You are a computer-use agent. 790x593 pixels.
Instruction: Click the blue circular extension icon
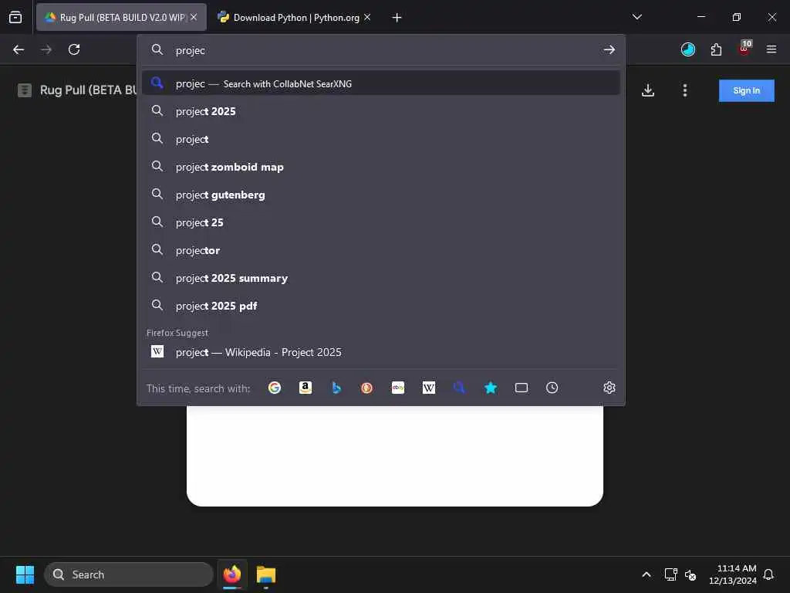pos(687,49)
